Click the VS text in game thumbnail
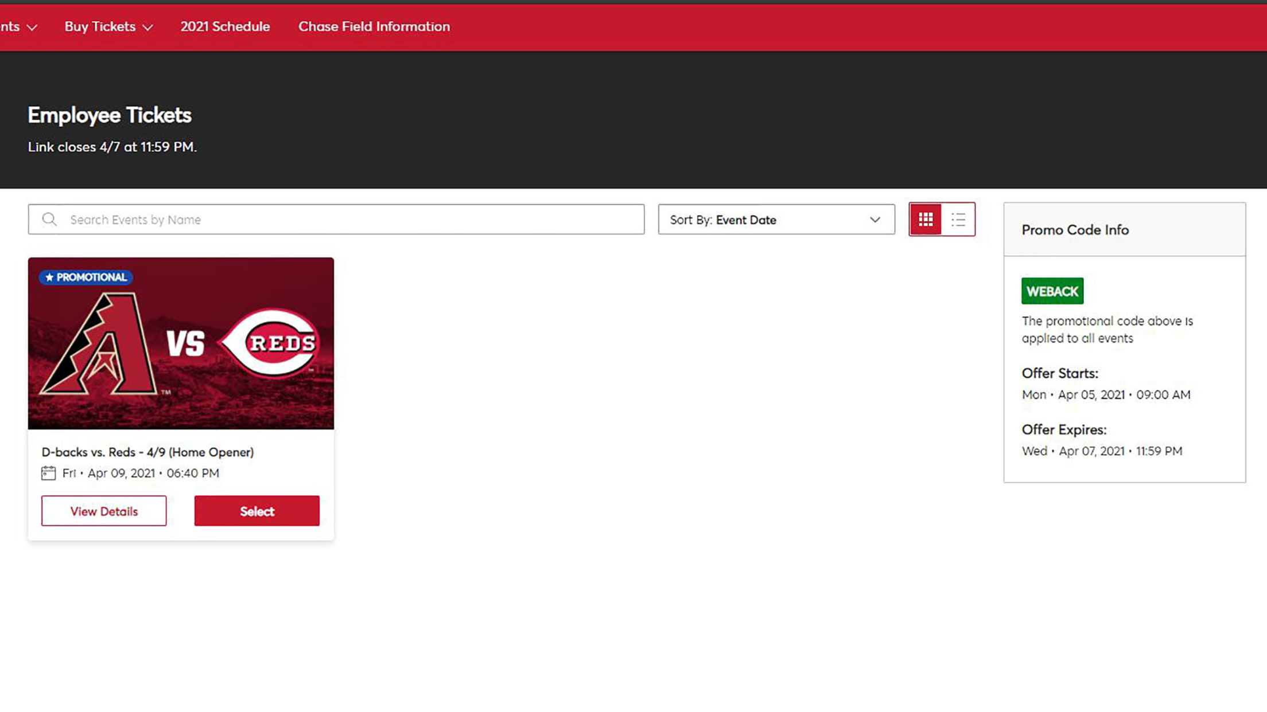The image size is (1267, 712). (x=185, y=343)
